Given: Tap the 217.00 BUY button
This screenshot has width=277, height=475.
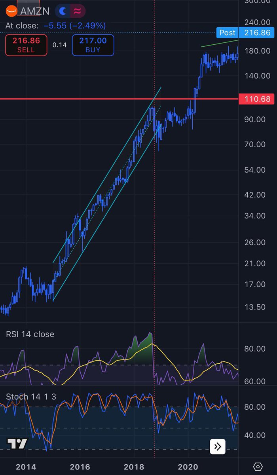Looking at the screenshot, I should (93, 45).
